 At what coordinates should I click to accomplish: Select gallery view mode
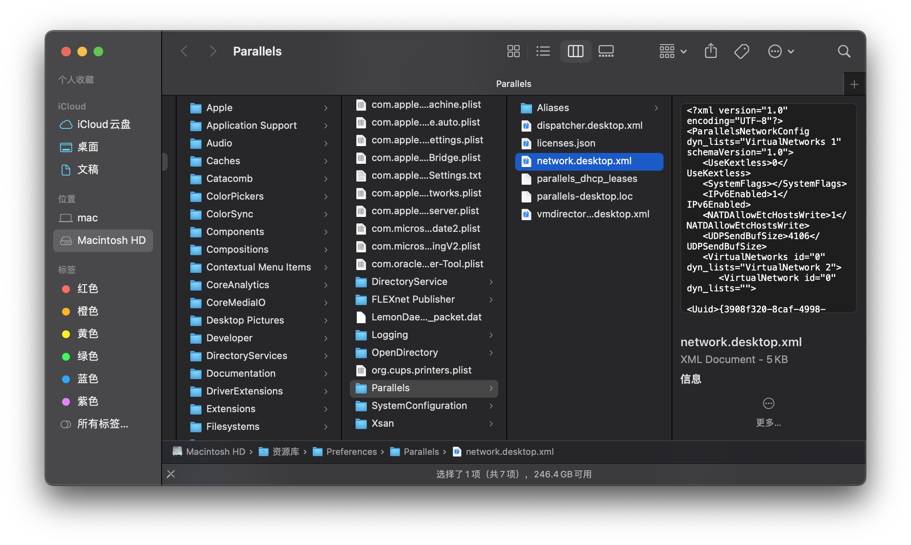(x=605, y=51)
